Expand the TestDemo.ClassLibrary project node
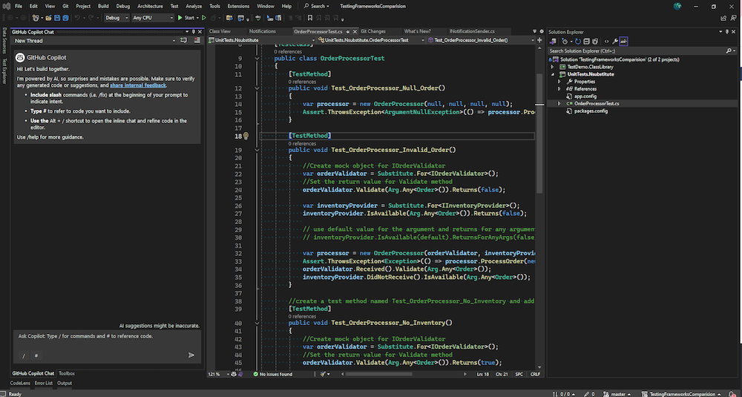 (x=552, y=68)
